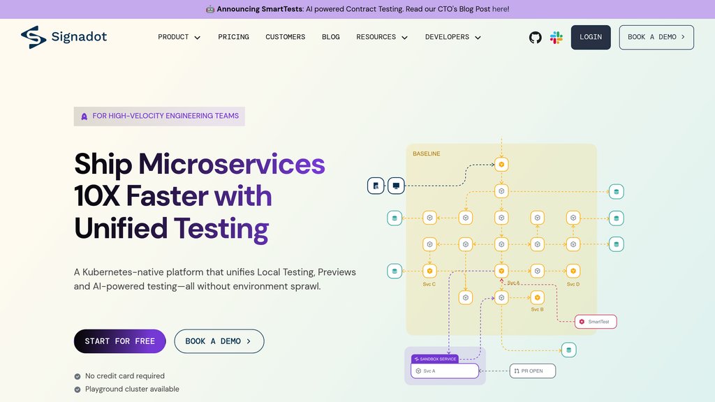Click the Login button

(x=591, y=38)
